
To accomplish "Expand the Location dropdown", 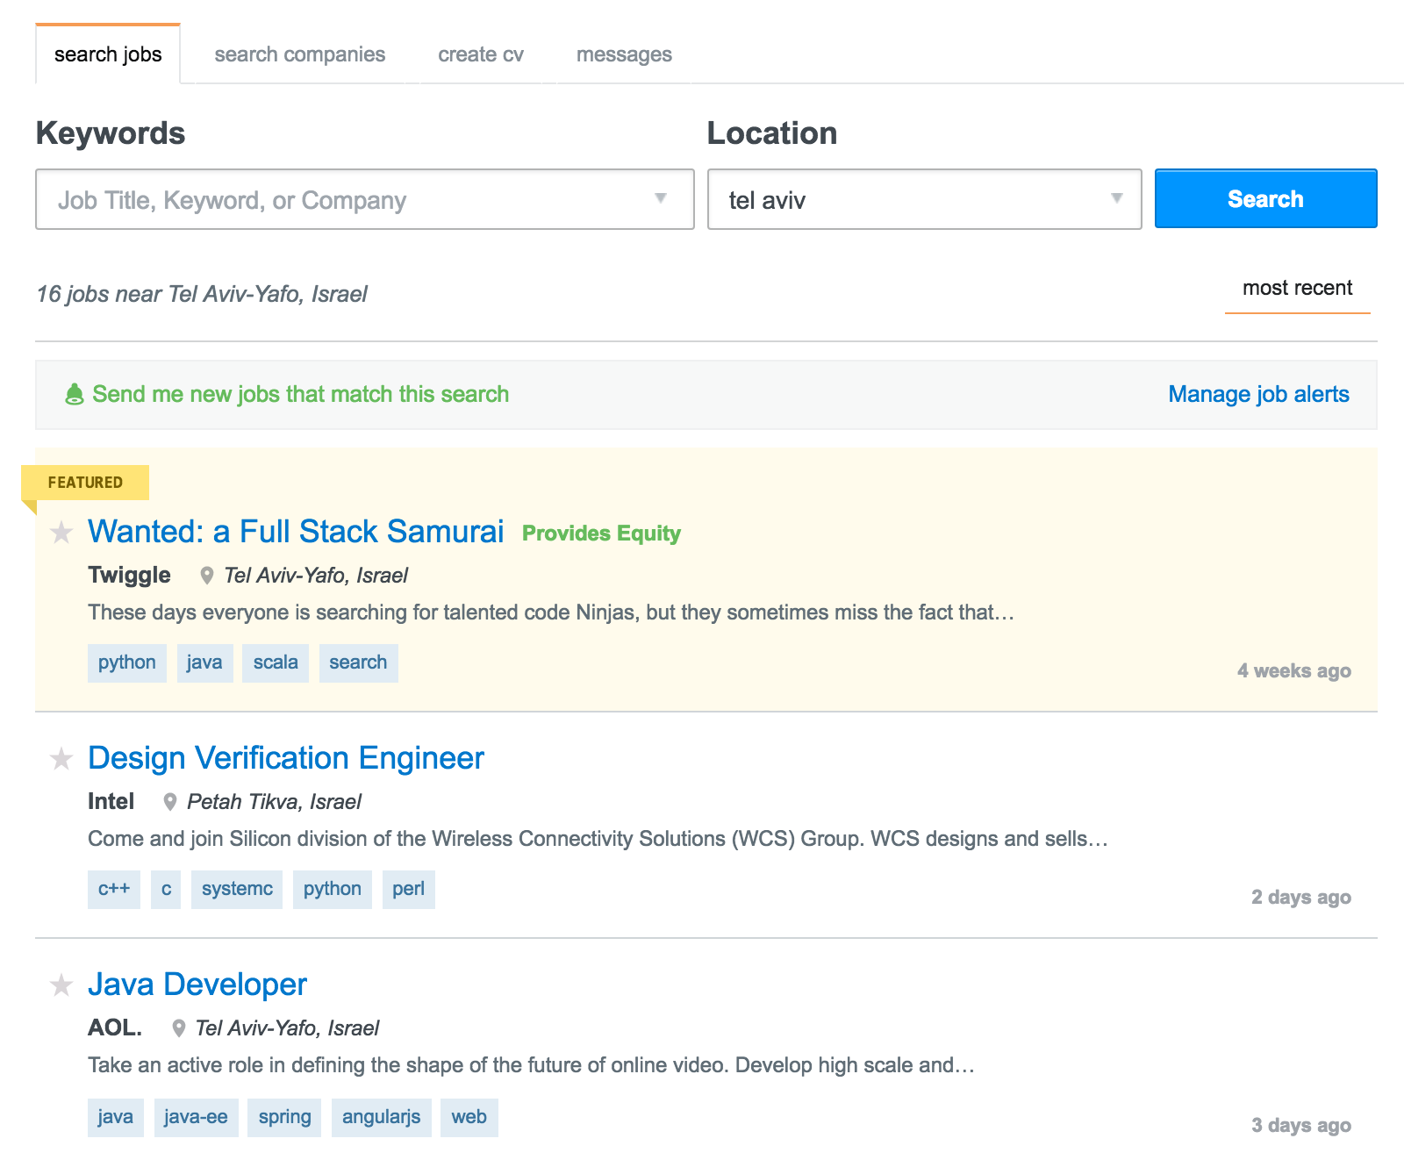I will pyautogui.click(x=1115, y=199).
